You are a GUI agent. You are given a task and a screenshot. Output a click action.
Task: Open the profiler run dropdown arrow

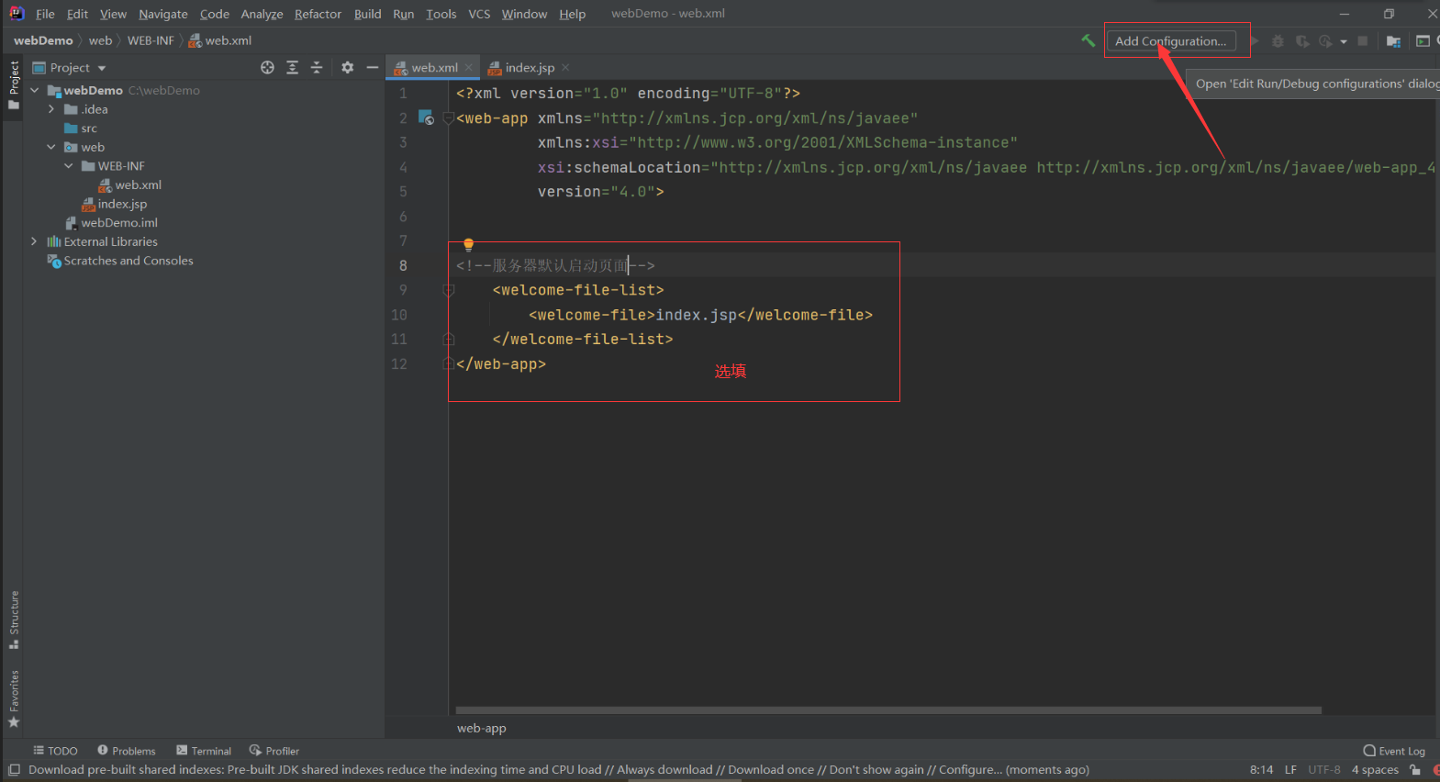coord(1344,41)
